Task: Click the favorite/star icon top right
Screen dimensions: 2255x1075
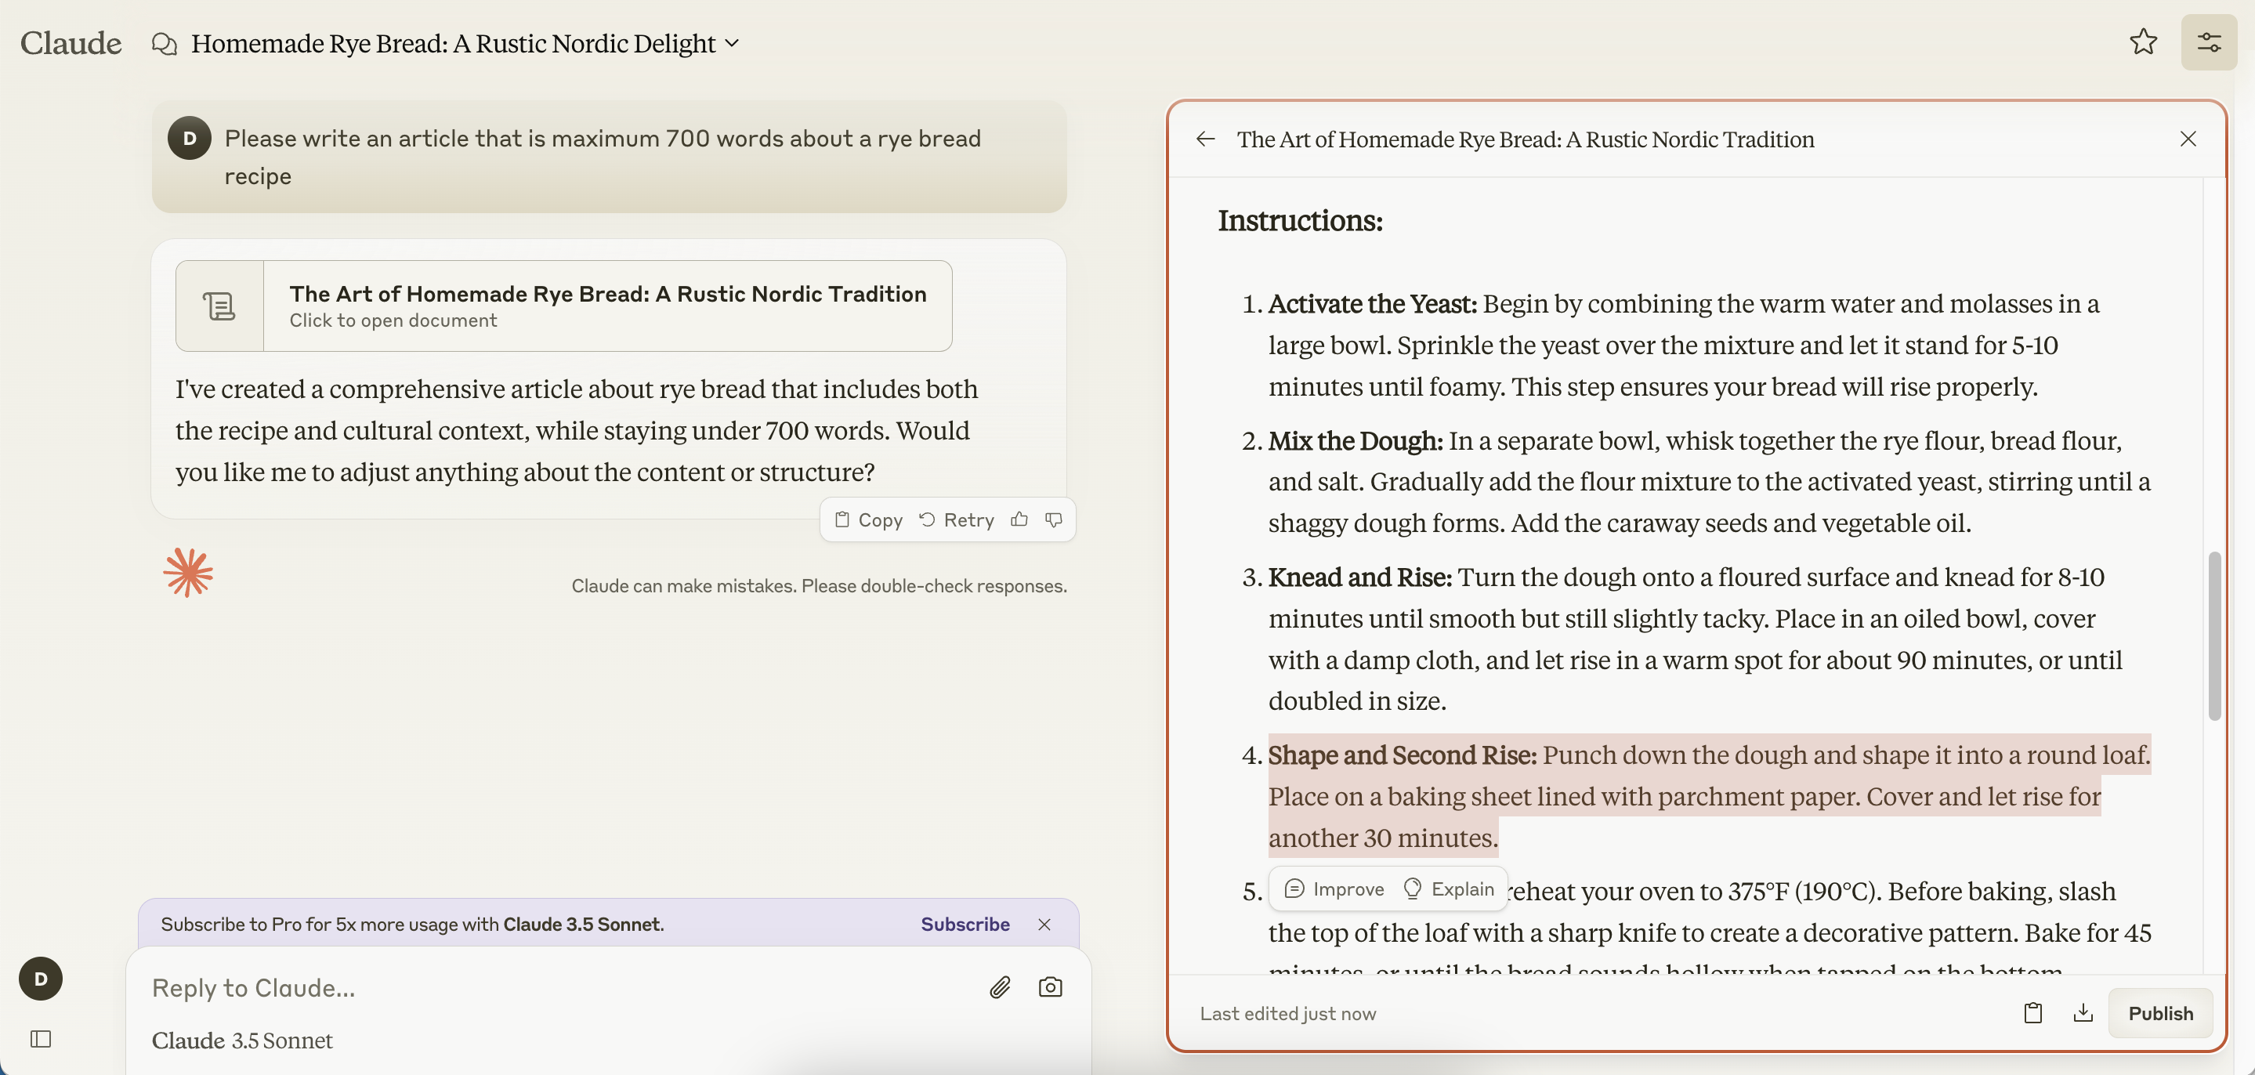Action: coord(2143,40)
